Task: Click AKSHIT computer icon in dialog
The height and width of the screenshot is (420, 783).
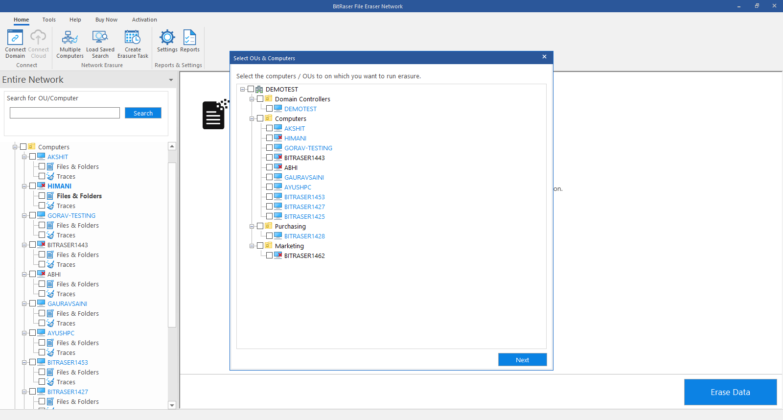Action: [278, 128]
